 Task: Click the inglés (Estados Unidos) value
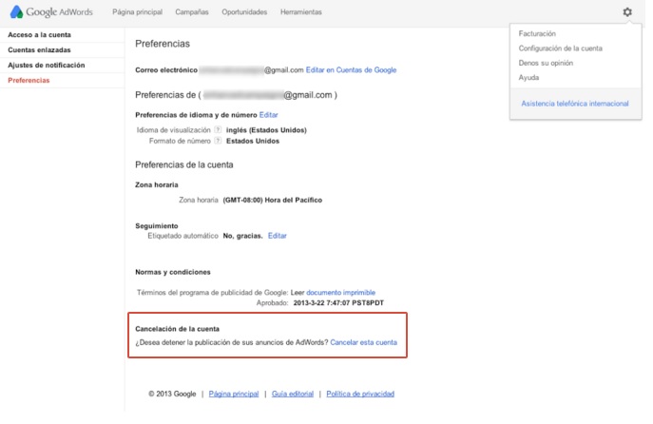pyautogui.click(x=266, y=130)
